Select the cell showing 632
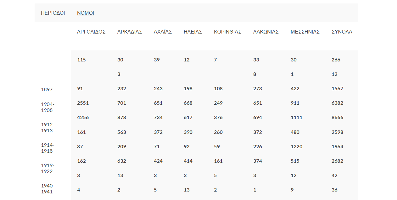 pyautogui.click(x=122, y=161)
